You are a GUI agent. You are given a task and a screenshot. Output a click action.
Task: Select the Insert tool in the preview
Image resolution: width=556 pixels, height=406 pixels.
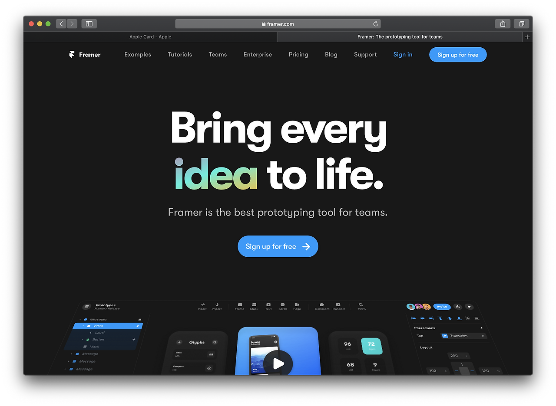tap(202, 306)
